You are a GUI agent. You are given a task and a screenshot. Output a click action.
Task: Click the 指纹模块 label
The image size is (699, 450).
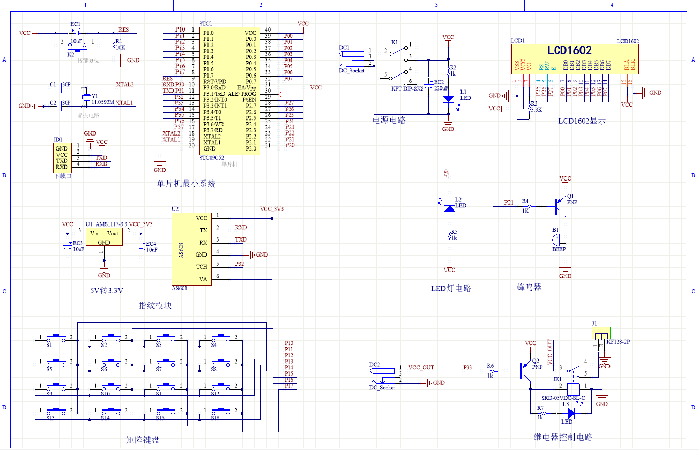155,306
